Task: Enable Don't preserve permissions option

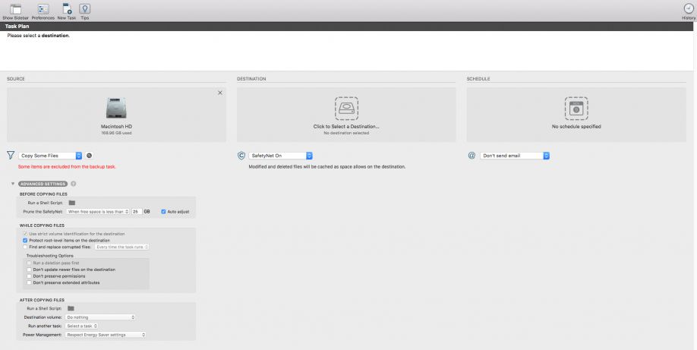Action: click(29, 276)
